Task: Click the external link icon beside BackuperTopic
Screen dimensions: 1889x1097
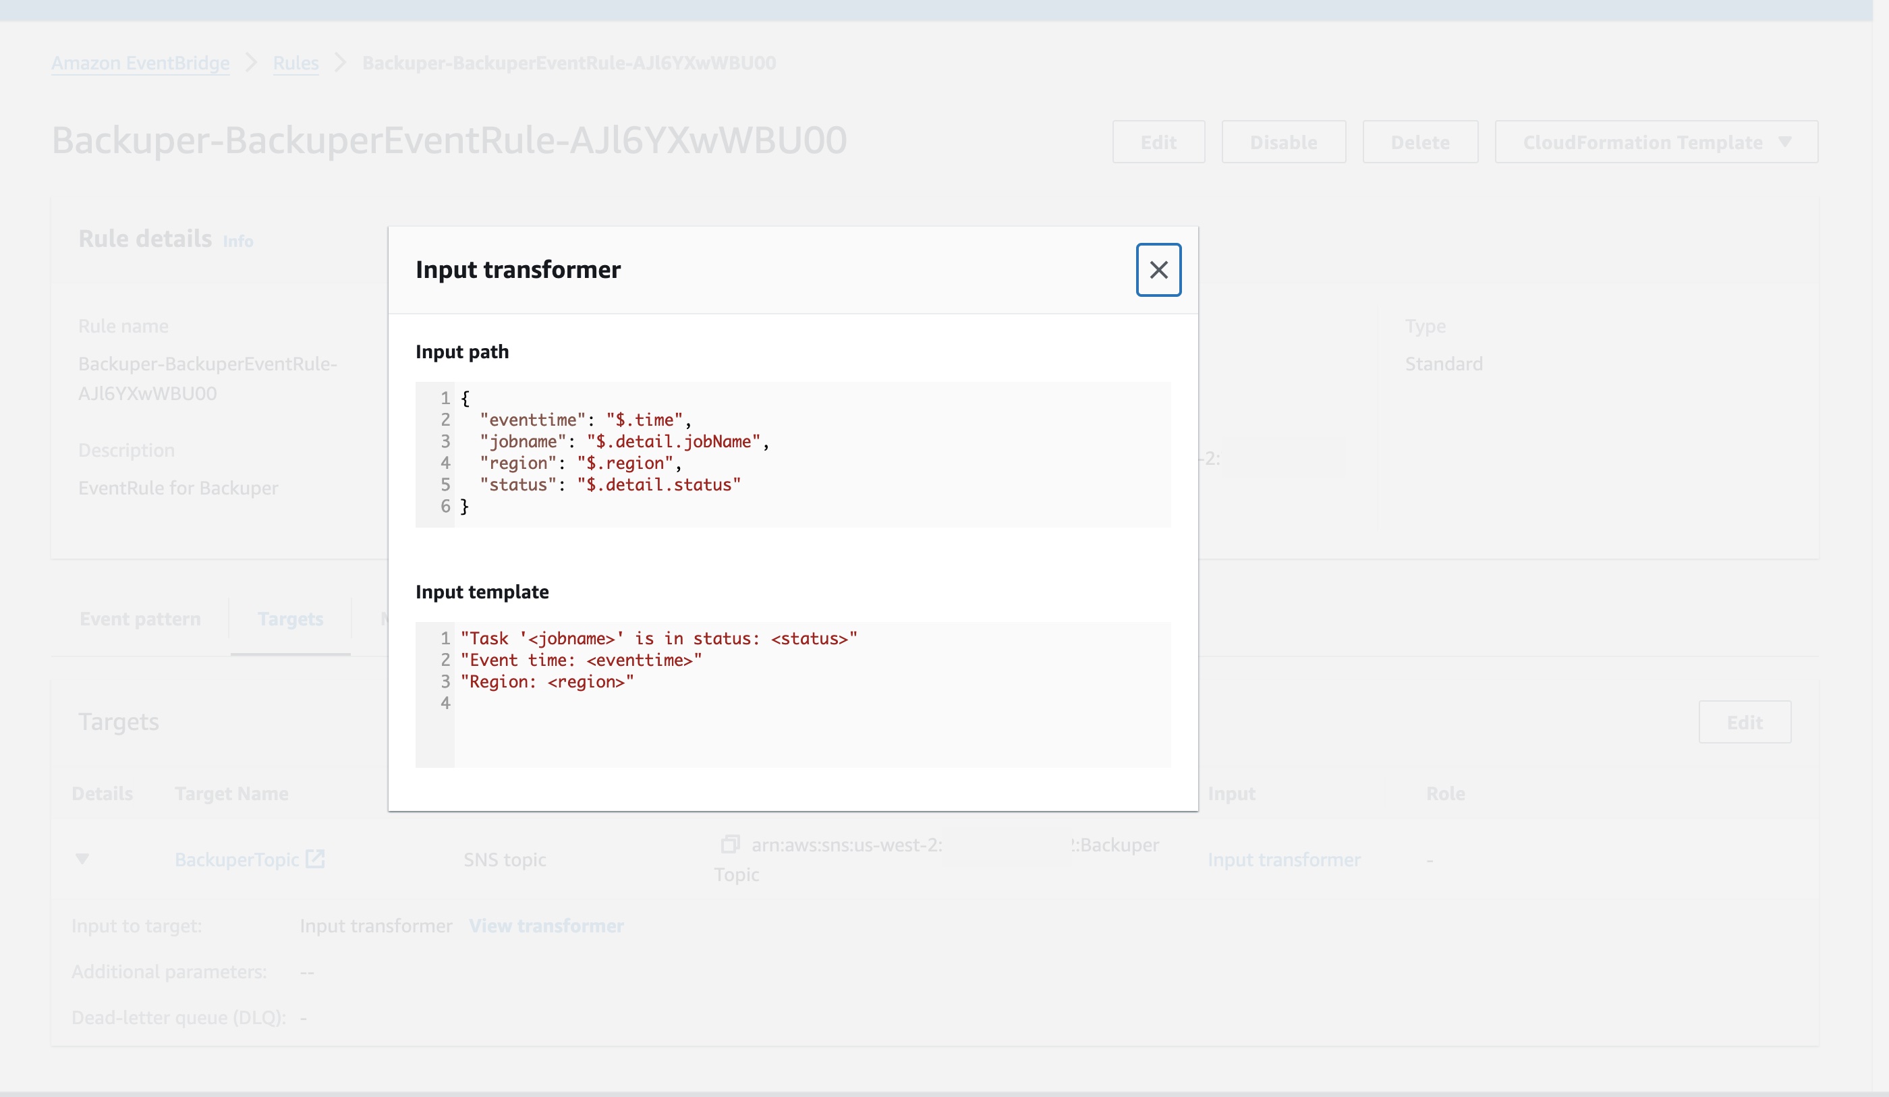Action: coord(315,860)
